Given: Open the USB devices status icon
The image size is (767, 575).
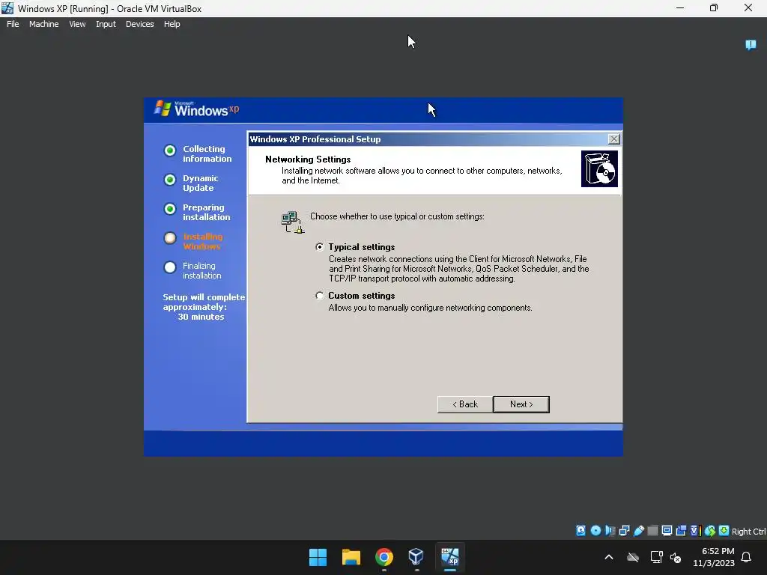Looking at the screenshot, I should (x=638, y=531).
